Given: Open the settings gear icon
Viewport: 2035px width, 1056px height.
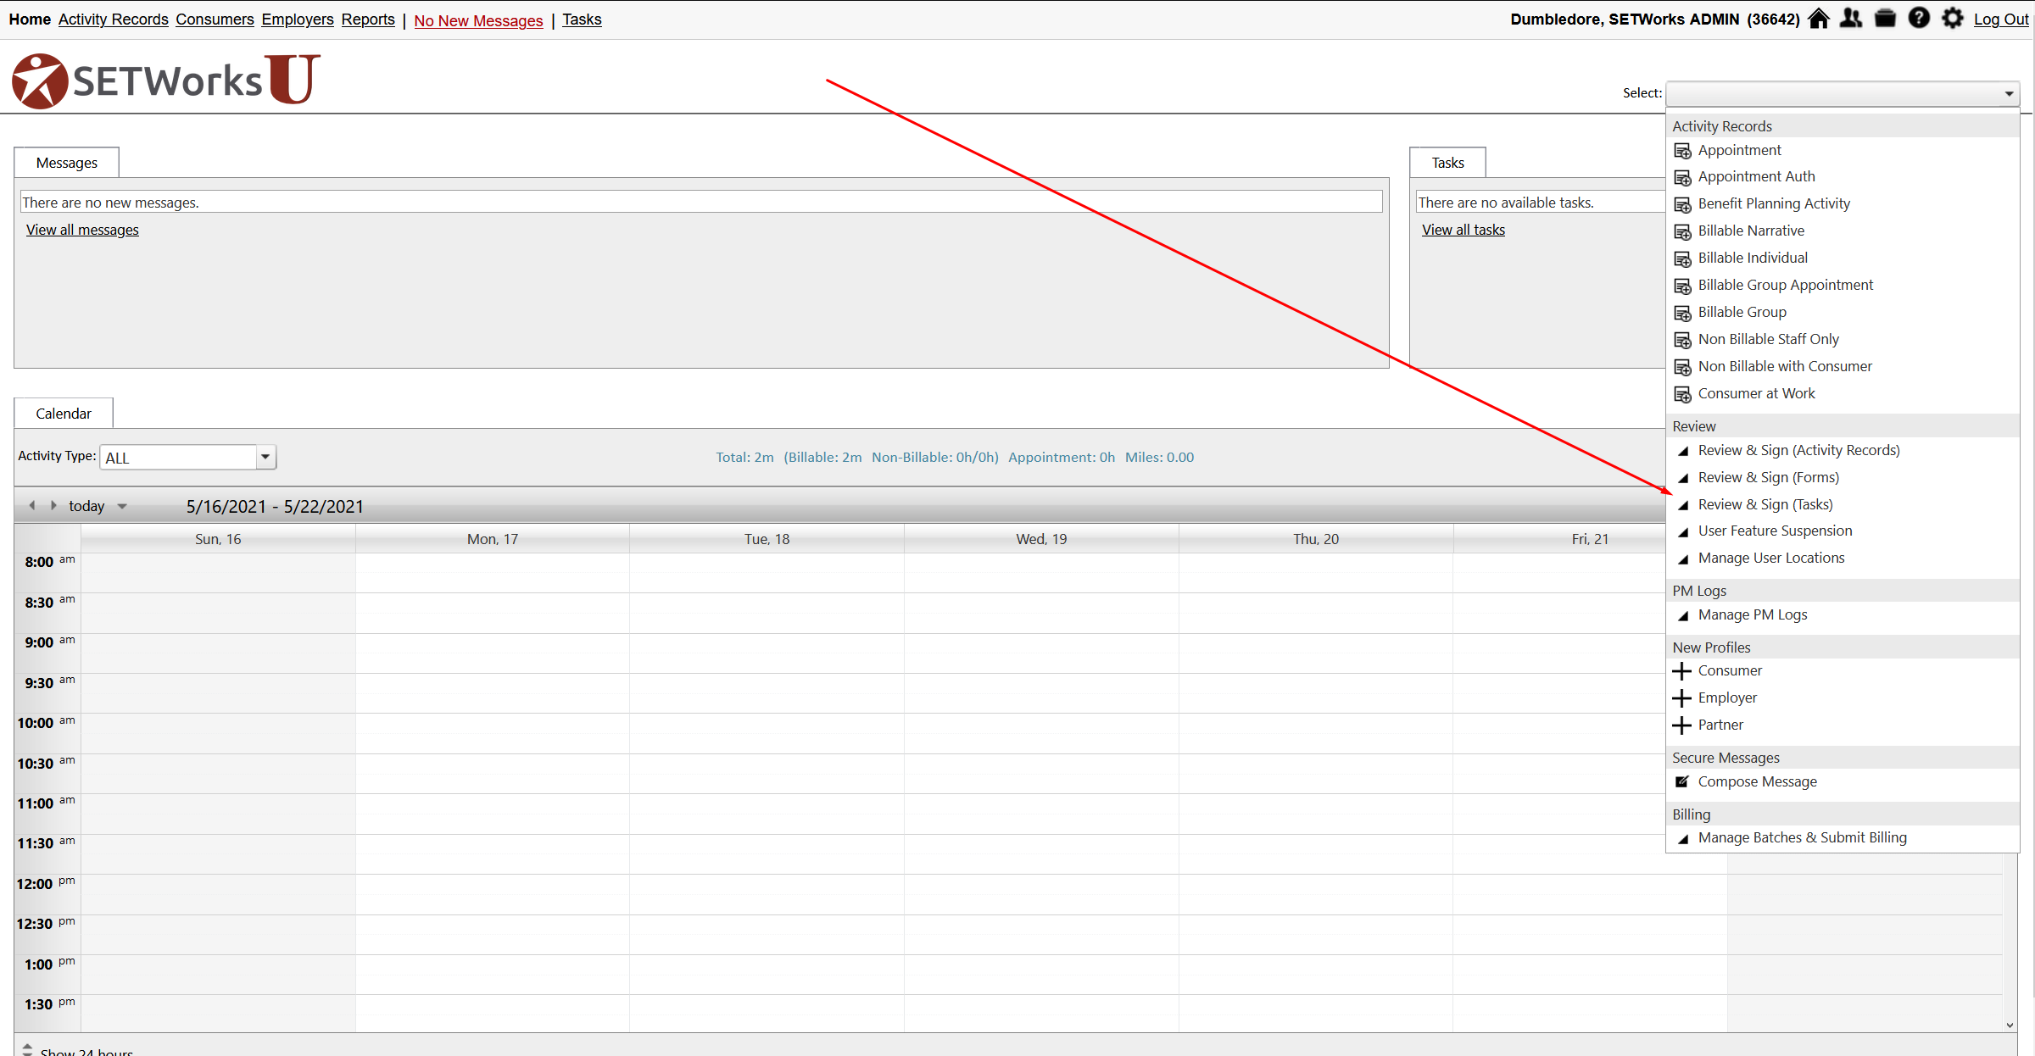Looking at the screenshot, I should pyautogui.click(x=1953, y=19).
